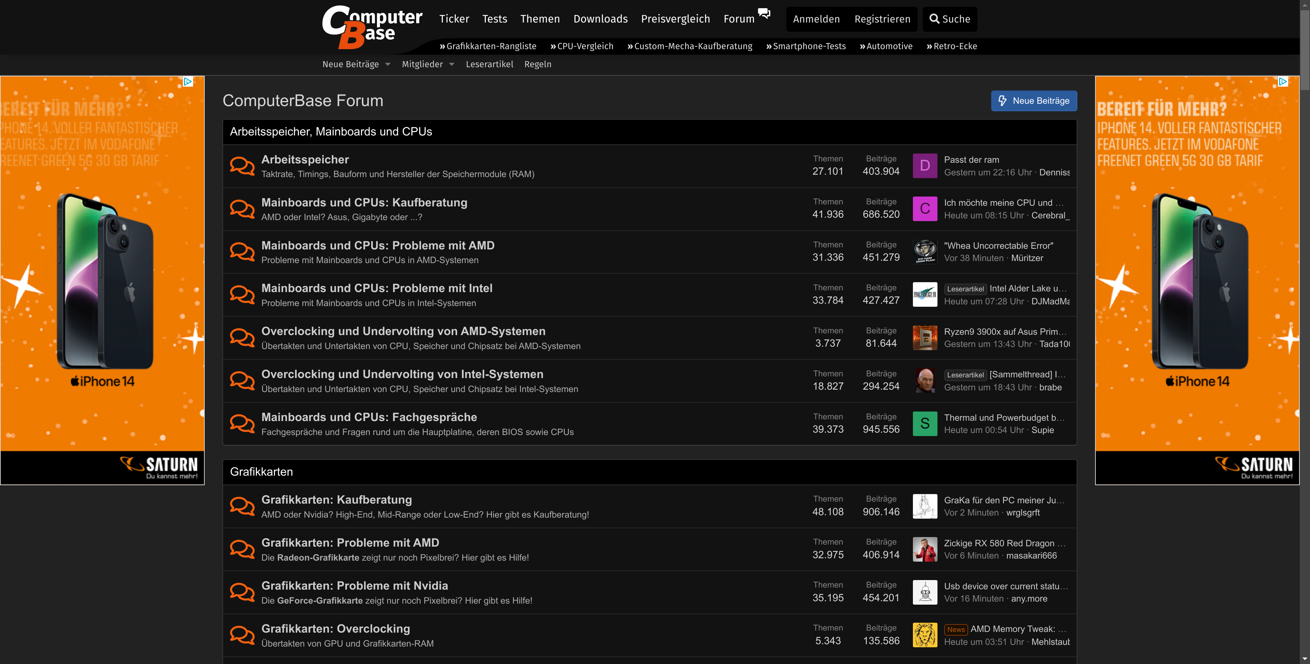Expand the Neue Beiträge dropdown arrow

click(388, 64)
